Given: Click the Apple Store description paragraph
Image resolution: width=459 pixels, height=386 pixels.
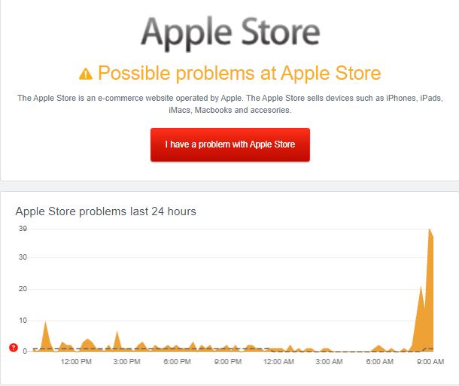Looking at the screenshot, I should pyautogui.click(x=229, y=104).
